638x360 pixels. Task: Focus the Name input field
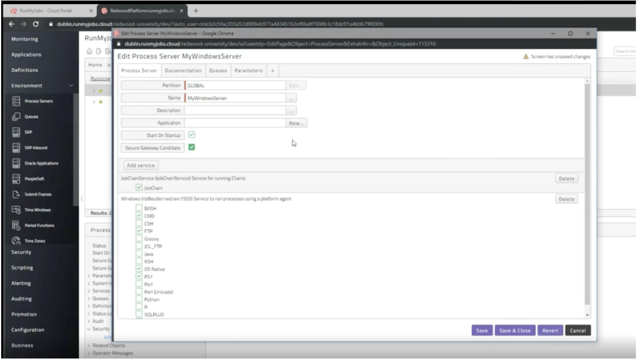[x=235, y=98]
